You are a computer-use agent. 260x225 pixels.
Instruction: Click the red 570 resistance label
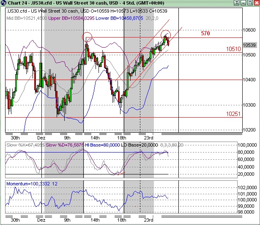(205, 33)
